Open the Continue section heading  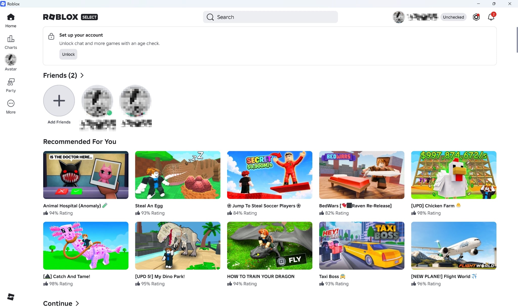click(58, 303)
